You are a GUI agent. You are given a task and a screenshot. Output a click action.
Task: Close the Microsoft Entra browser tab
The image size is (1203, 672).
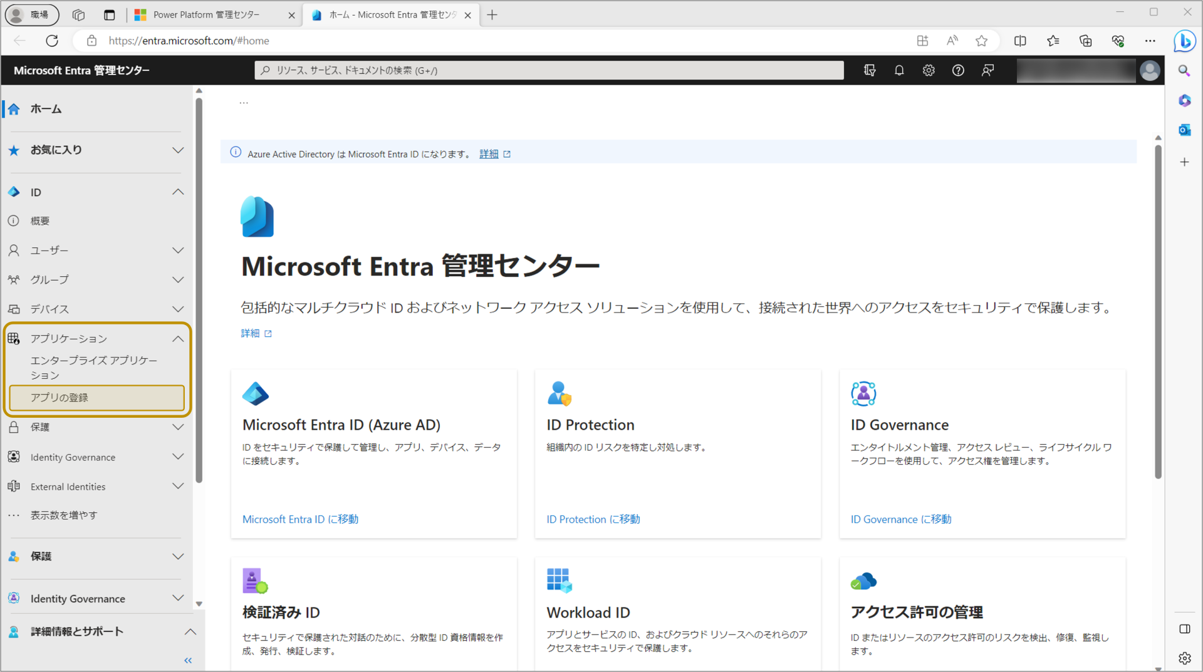(x=467, y=16)
